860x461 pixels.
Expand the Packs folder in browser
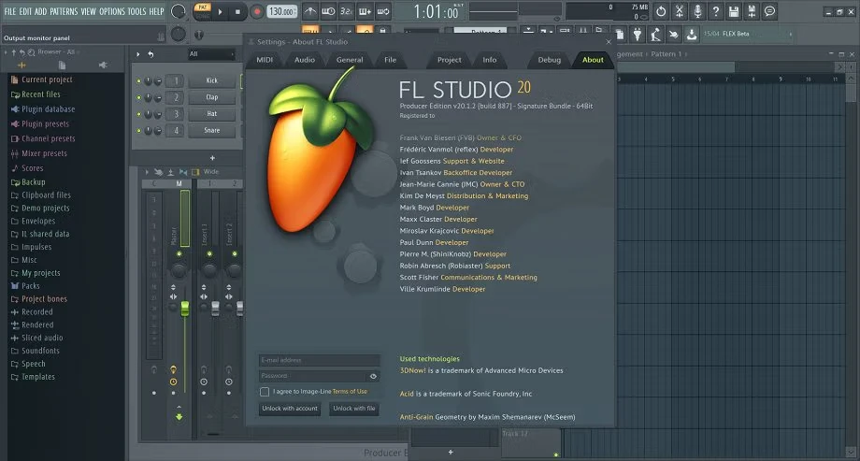[31, 286]
